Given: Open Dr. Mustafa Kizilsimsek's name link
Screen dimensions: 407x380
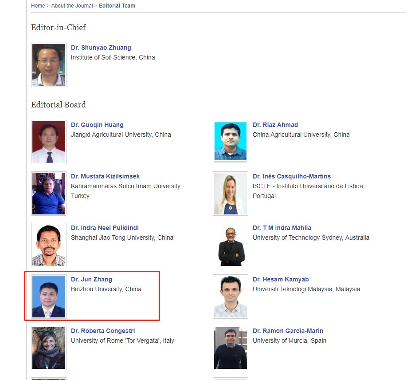Looking at the screenshot, I should click(105, 176).
